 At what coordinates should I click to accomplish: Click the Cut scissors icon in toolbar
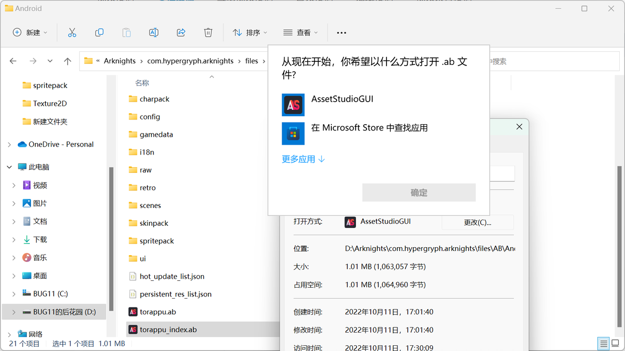72,32
